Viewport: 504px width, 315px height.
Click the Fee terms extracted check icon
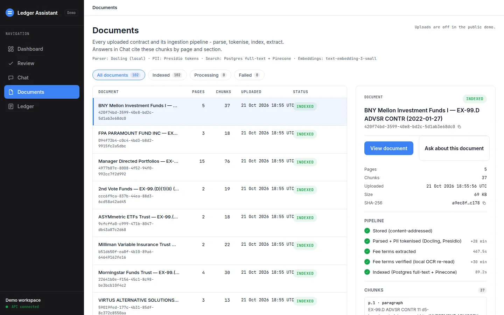(x=367, y=251)
